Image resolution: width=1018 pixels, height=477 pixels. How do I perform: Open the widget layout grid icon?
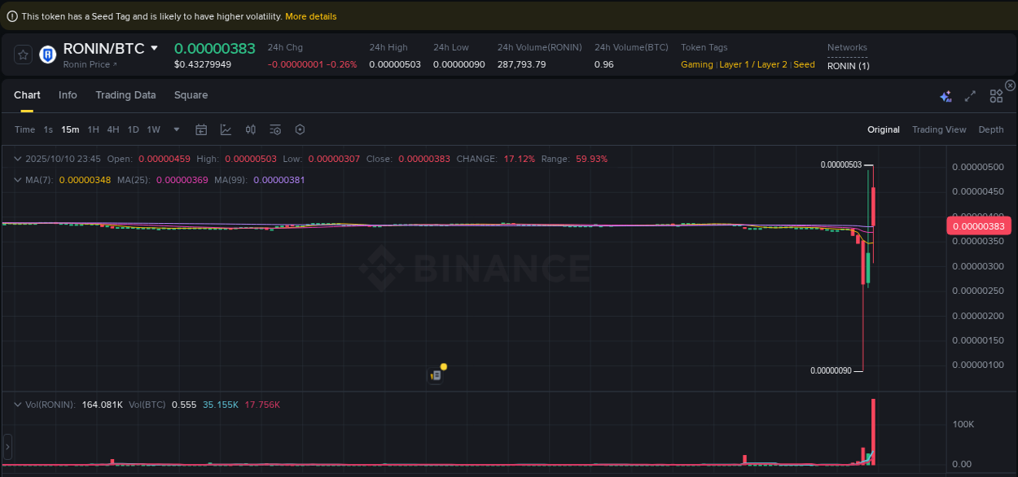pyautogui.click(x=996, y=96)
